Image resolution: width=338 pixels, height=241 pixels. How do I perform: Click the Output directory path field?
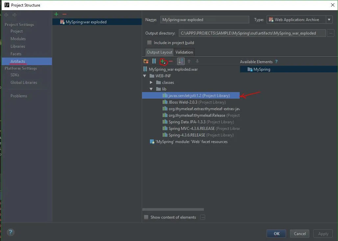pos(252,33)
